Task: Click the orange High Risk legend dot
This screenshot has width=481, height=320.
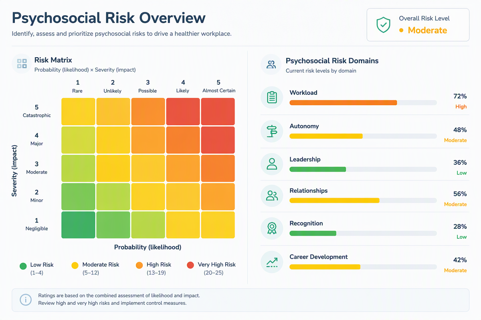Action: 139,265
